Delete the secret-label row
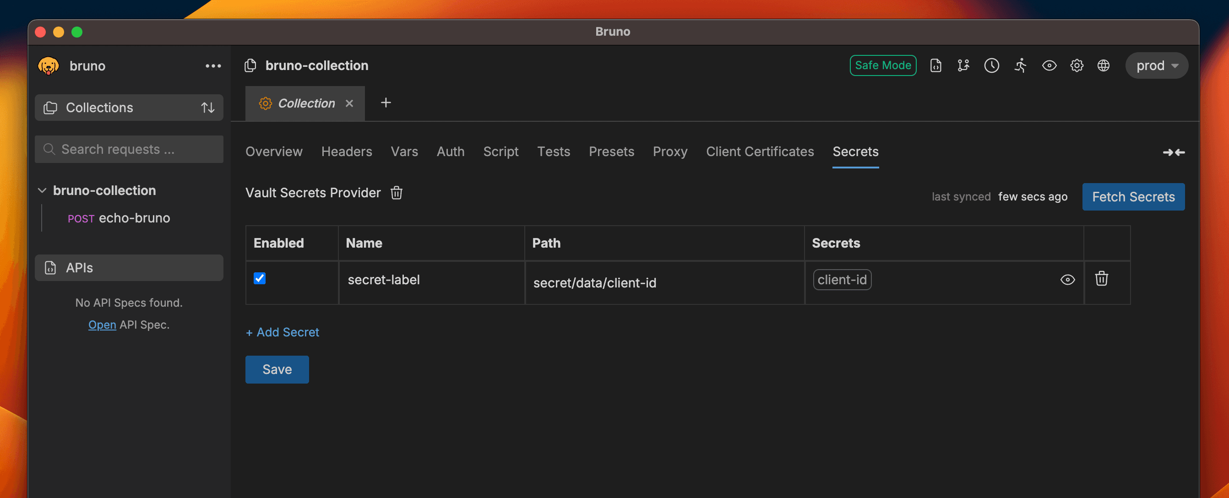 tap(1101, 279)
